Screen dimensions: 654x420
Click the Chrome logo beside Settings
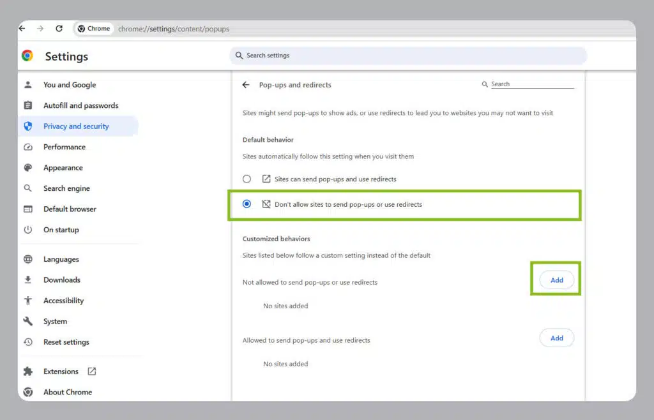pos(27,56)
